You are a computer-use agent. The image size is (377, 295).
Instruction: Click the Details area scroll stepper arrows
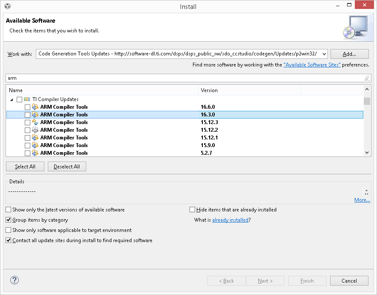pyautogui.click(x=366, y=192)
